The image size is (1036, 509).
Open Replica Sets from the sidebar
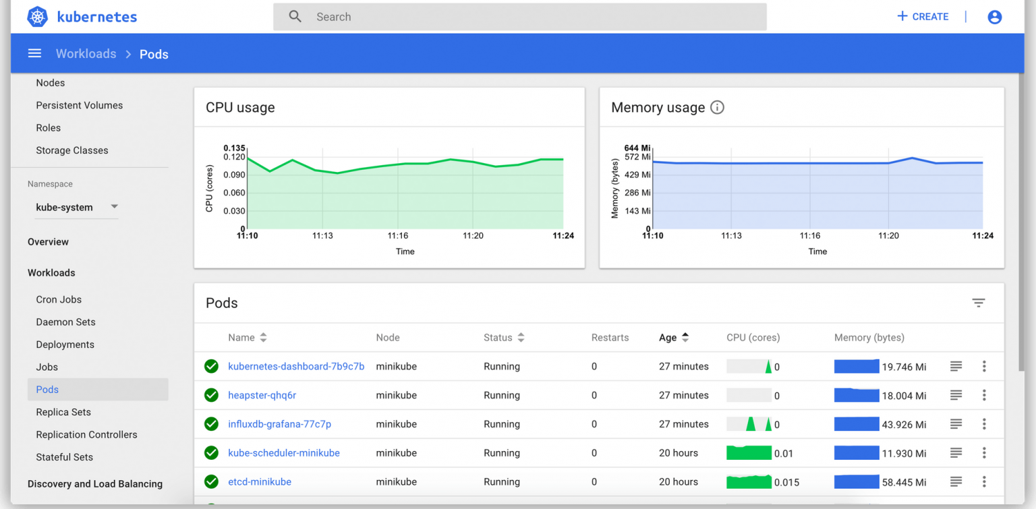click(x=63, y=412)
